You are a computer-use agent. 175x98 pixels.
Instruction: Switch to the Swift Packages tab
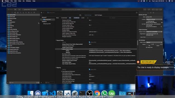pos(98,15)
